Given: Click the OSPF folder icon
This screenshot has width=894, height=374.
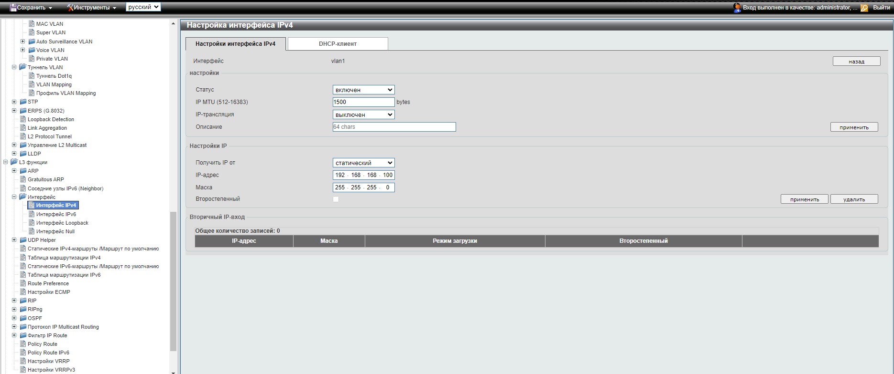Looking at the screenshot, I should [23, 318].
